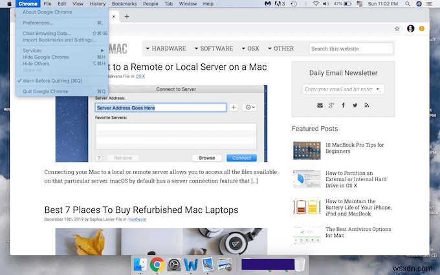This screenshot has height=275, width=440.
Task: Open the Trash in the Dock
Action: pyautogui.click(x=300, y=265)
